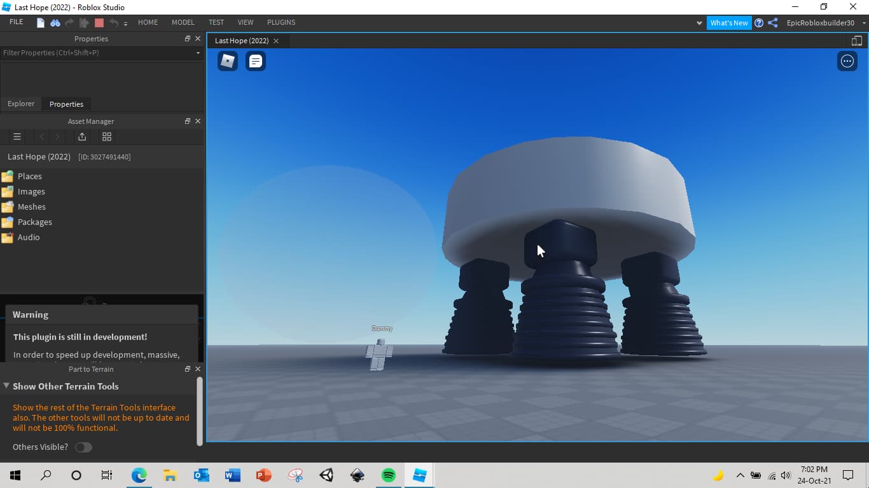Click the red Stop button in the toolbar
Screen dimensions: 869x488
click(x=99, y=23)
